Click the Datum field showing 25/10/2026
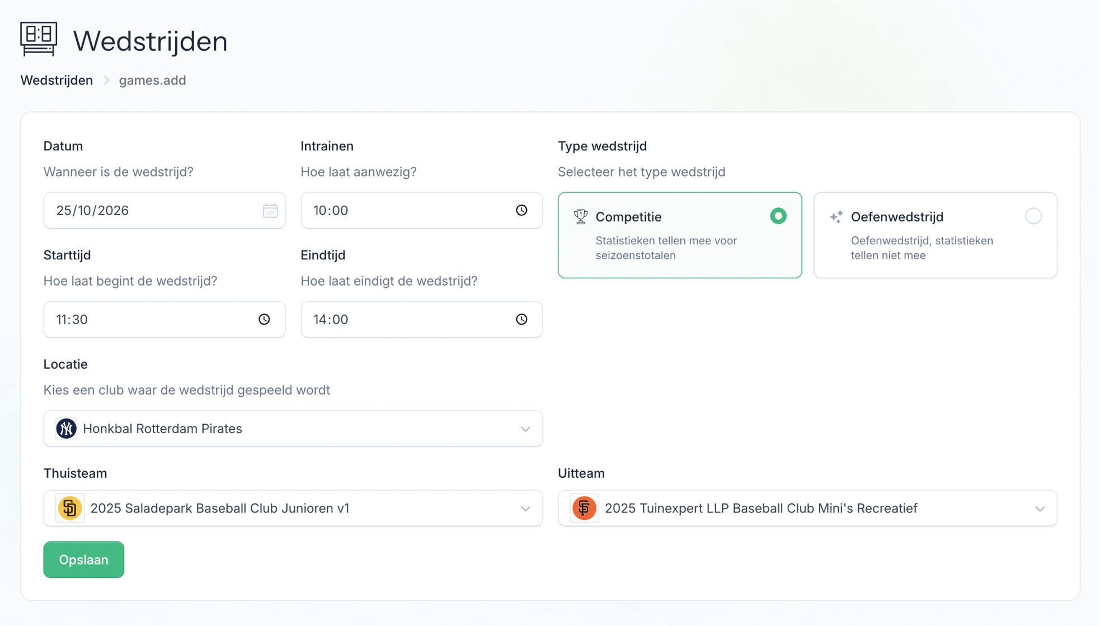Viewport: 1100px width, 626px height. coord(164,210)
